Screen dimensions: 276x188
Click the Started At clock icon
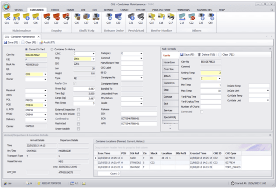[233, 183]
